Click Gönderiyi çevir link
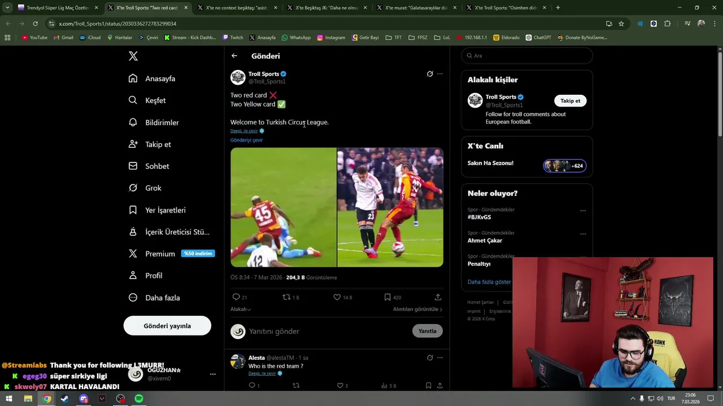Image resolution: width=723 pixels, height=406 pixels. point(246,140)
